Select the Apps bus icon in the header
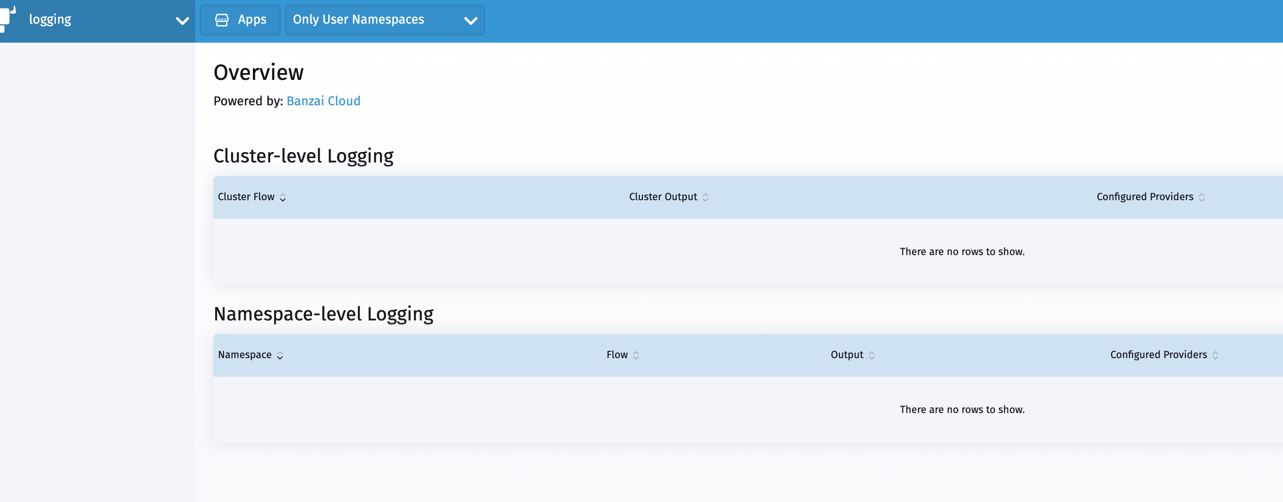The image size is (1283, 502). [x=222, y=20]
